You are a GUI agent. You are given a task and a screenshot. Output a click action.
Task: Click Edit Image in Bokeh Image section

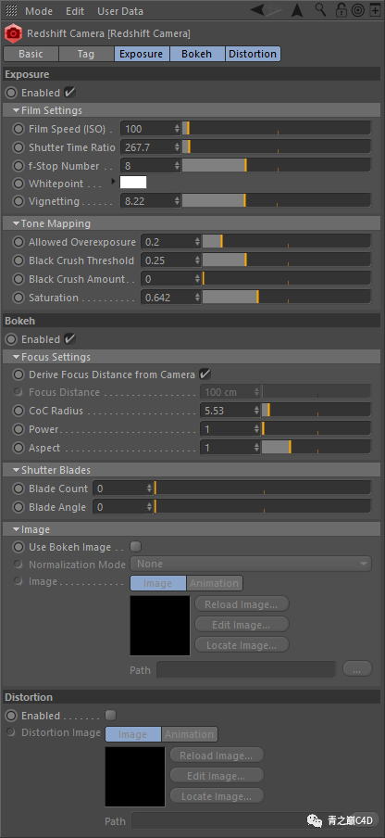pyautogui.click(x=242, y=625)
